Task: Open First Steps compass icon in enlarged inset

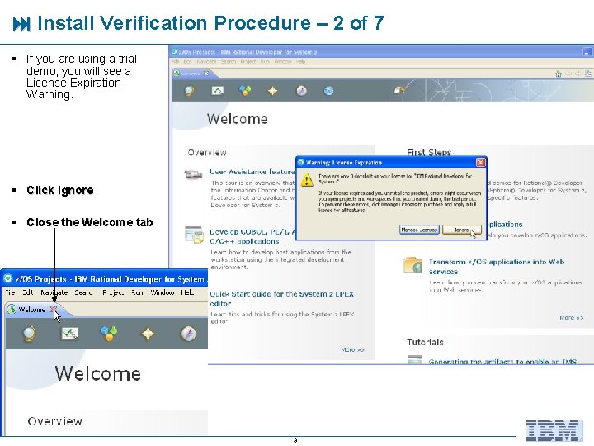Action: click(188, 334)
